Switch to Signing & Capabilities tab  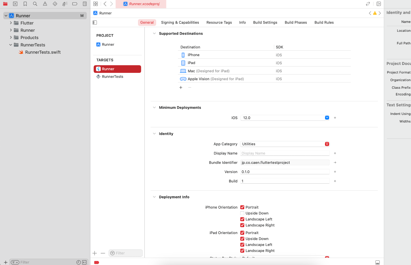[x=180, y=22]
